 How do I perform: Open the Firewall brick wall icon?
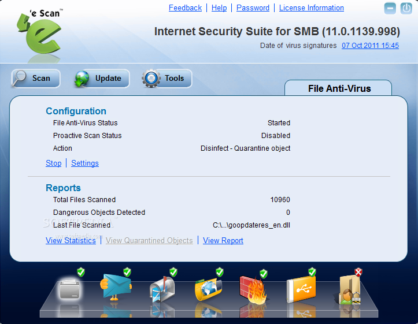click(x=253, y=289)
